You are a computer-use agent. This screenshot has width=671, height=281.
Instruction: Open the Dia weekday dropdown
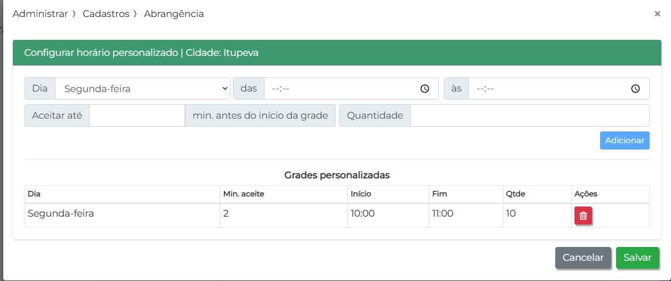[143, 89]
